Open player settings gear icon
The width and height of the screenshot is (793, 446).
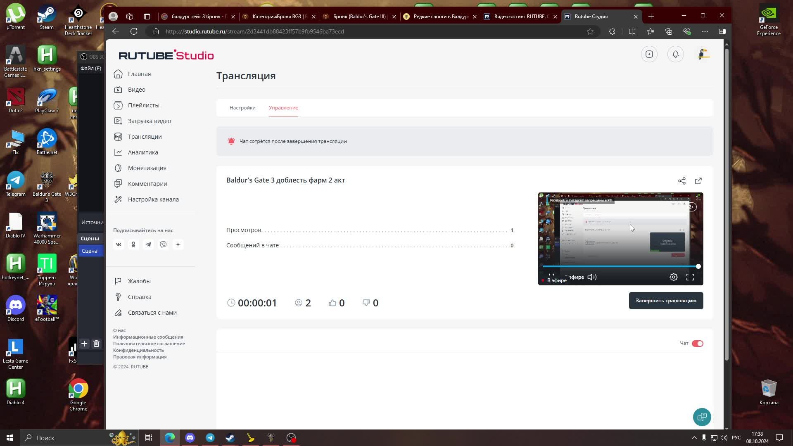pyautogui.click(x=673, y=277)
